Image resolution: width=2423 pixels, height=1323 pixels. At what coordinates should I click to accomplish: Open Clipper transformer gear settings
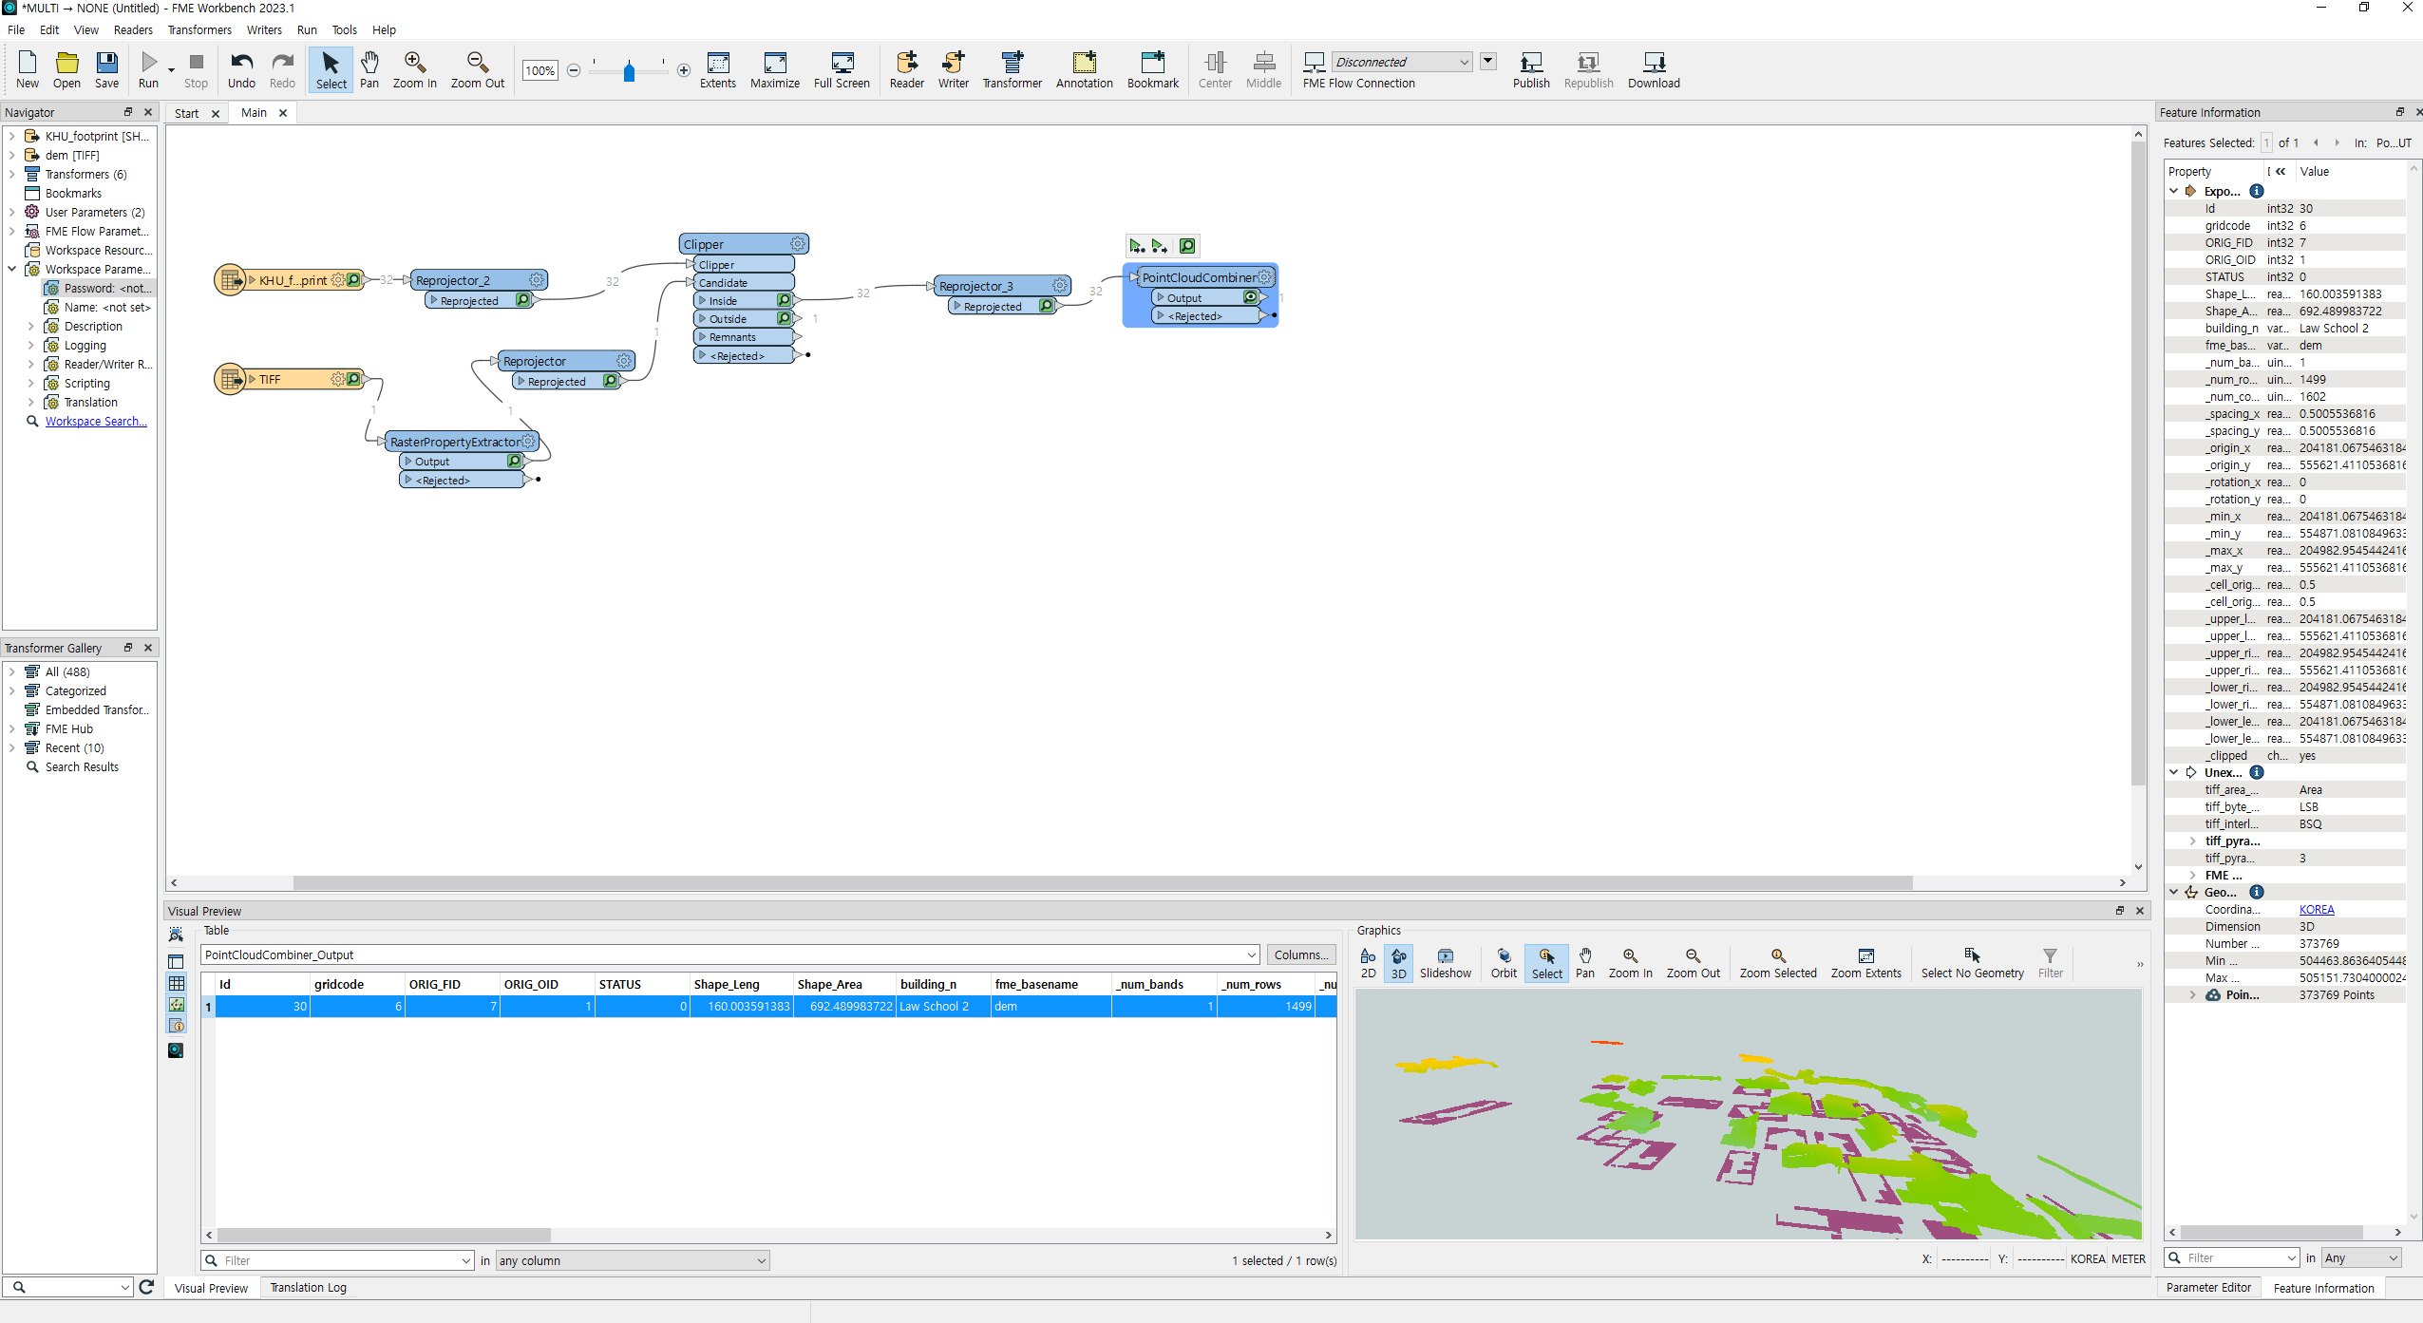[x=798, y=244]
